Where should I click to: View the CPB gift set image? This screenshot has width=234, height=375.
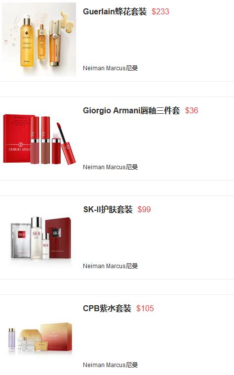tap(39, 336)
